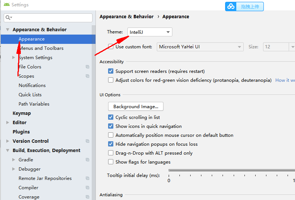Open the How it works link
Viewport: 295px width, 200px height.
click(x=285, y=80)
